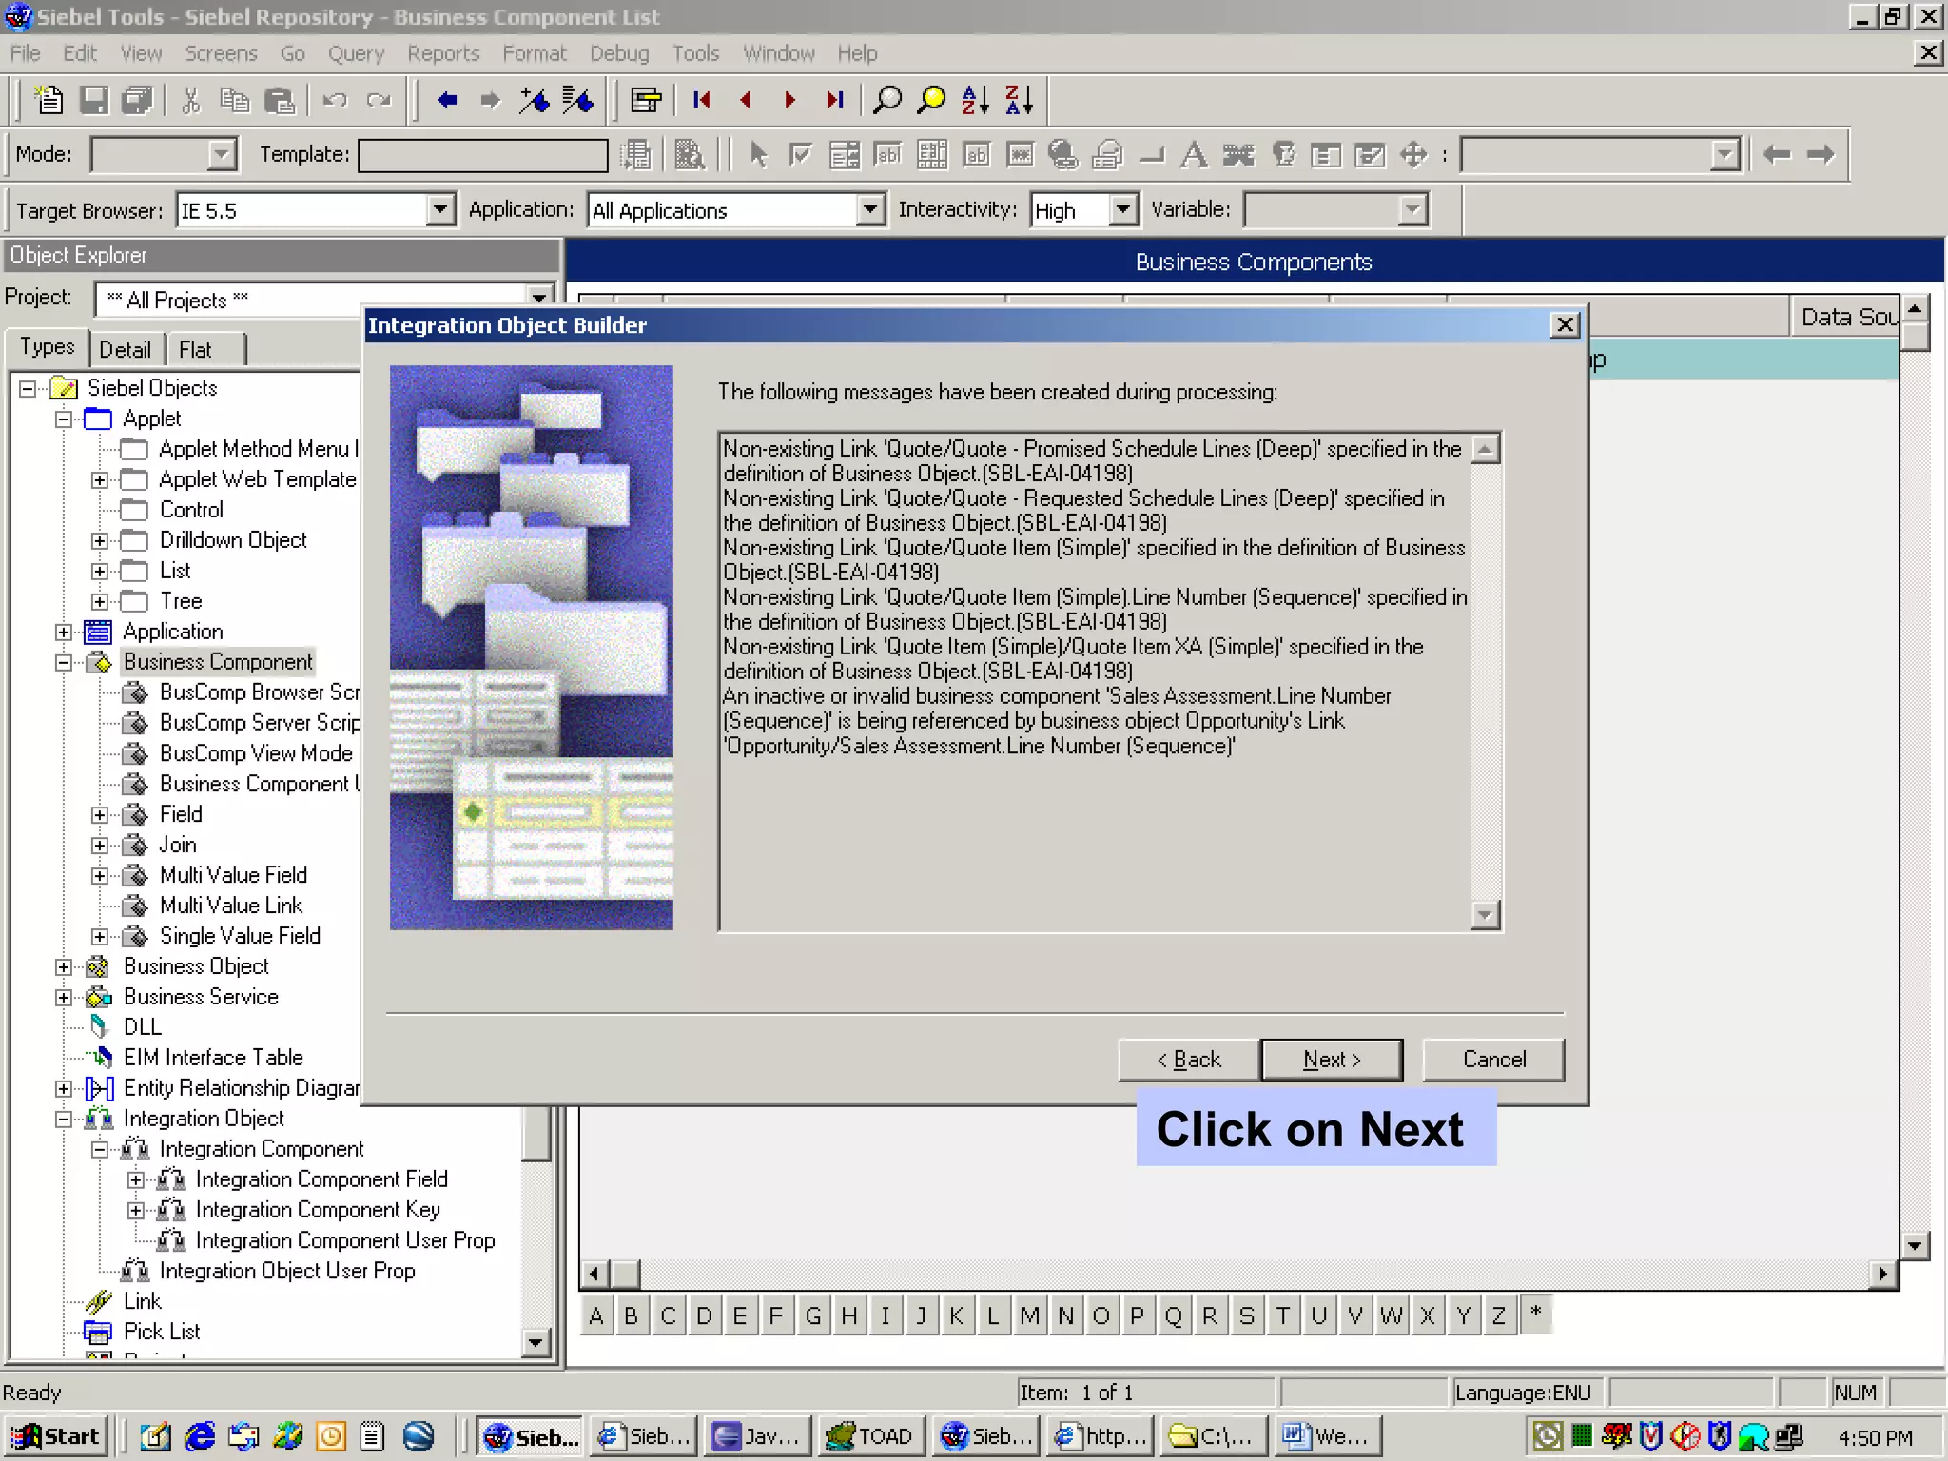
Task: Click the Save toolbar icon
Action: [93, 100]
